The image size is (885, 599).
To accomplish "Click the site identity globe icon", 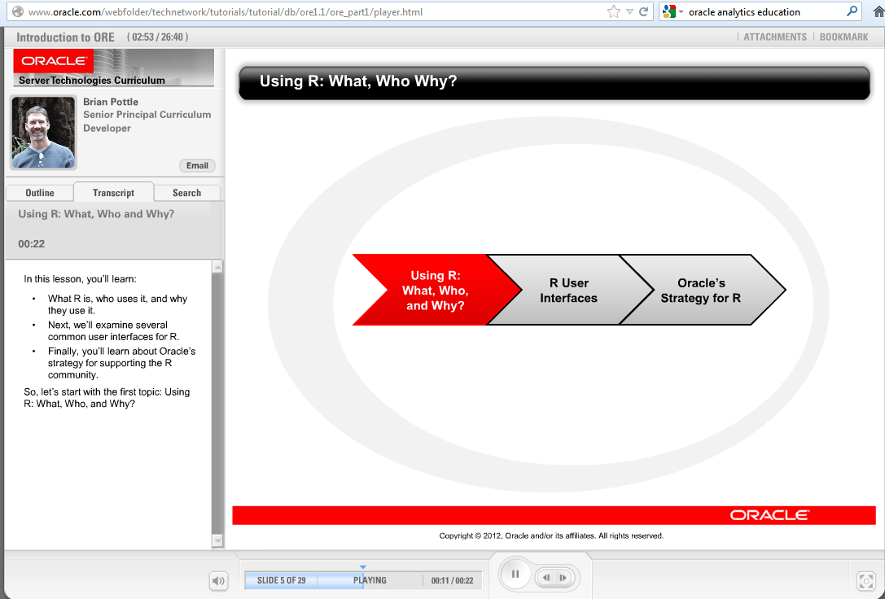I will [x=16, y=12].
